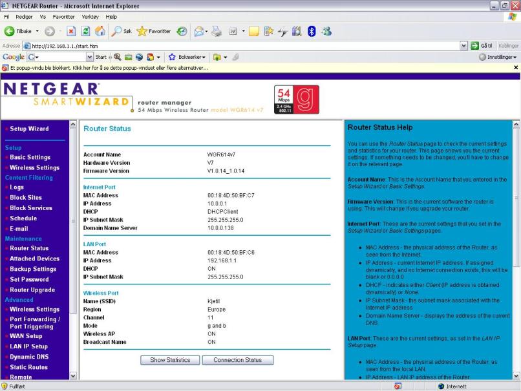Open Block Services link
521x391 pixels.
click(31, 207)
